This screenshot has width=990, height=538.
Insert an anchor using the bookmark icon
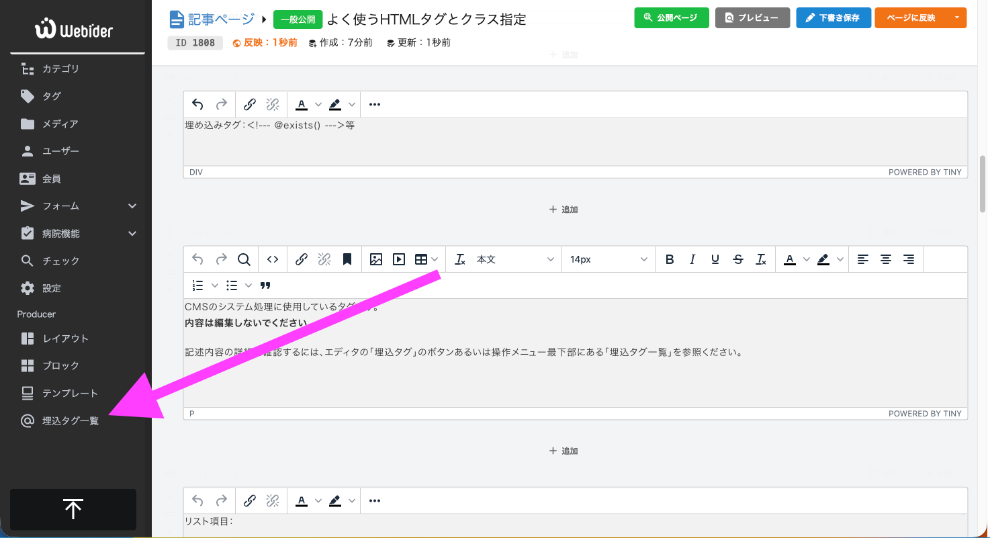tap(347, 259)
